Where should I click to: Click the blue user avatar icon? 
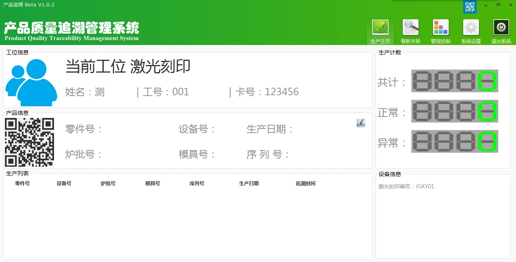click(31, 82)
